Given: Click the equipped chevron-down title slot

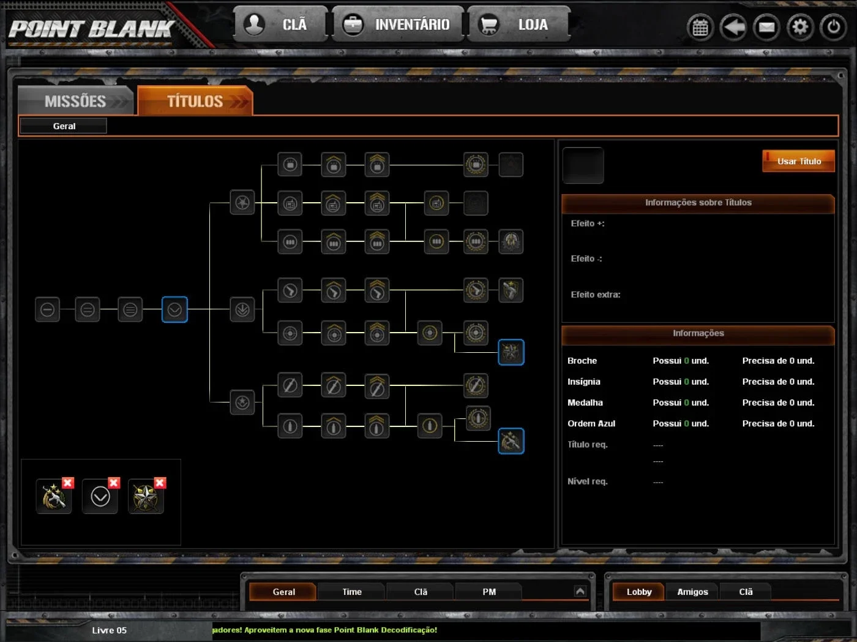Looking at the screenshot, I should (100, 497).
